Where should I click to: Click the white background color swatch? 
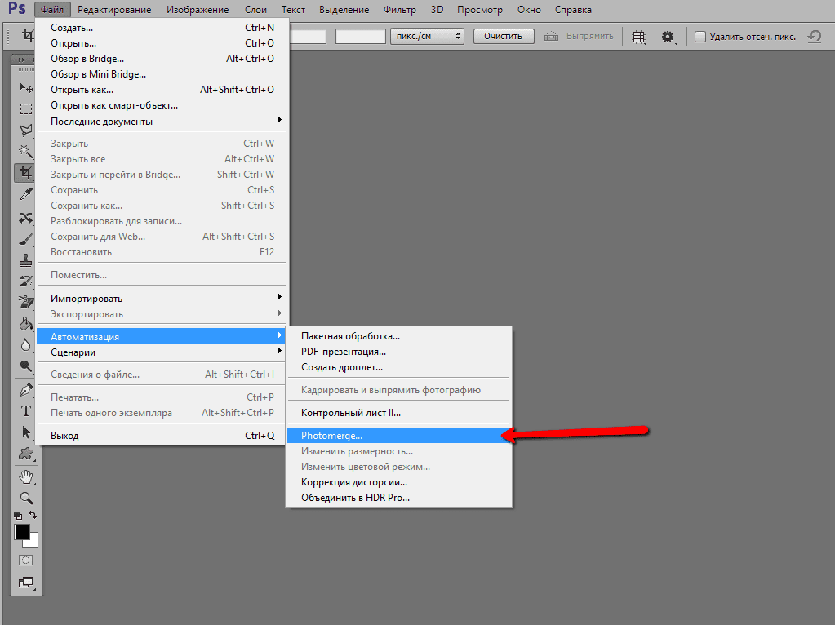(33, 543)
